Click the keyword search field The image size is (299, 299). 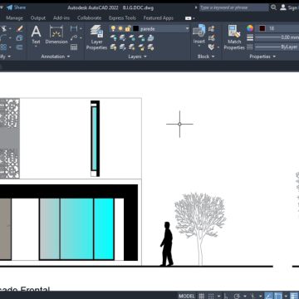tap(233, 7)
